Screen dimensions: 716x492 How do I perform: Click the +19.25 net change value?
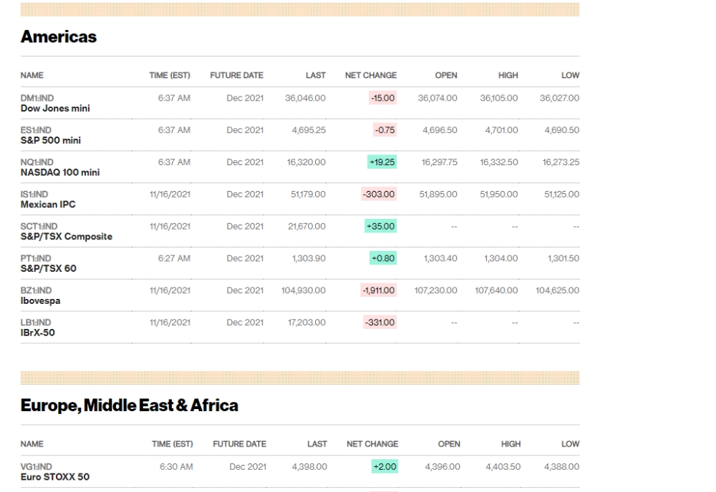[x=382, y=162]
